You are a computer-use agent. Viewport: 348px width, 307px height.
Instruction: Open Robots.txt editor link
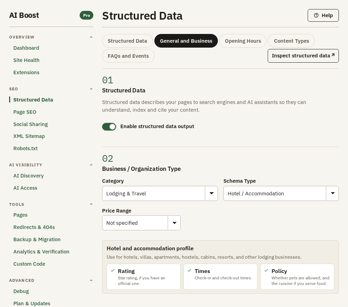25,148
